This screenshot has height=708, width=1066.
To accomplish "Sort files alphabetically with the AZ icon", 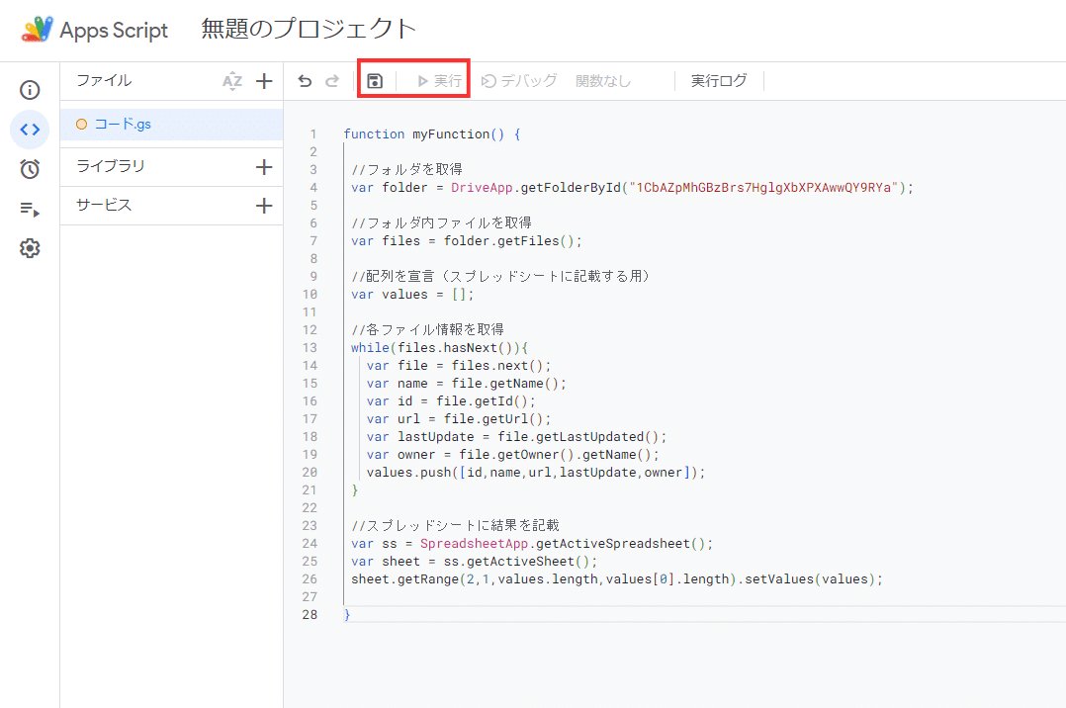I will (232, 80).
